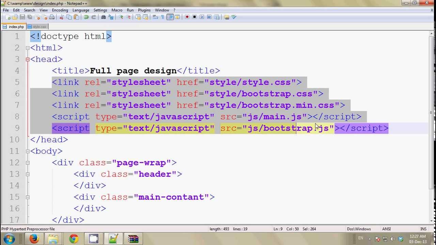Click the Notepad++ taskbar button
The width and height of the screenshot is (436, 245).
pyautogui.click(x=113, y=239)
